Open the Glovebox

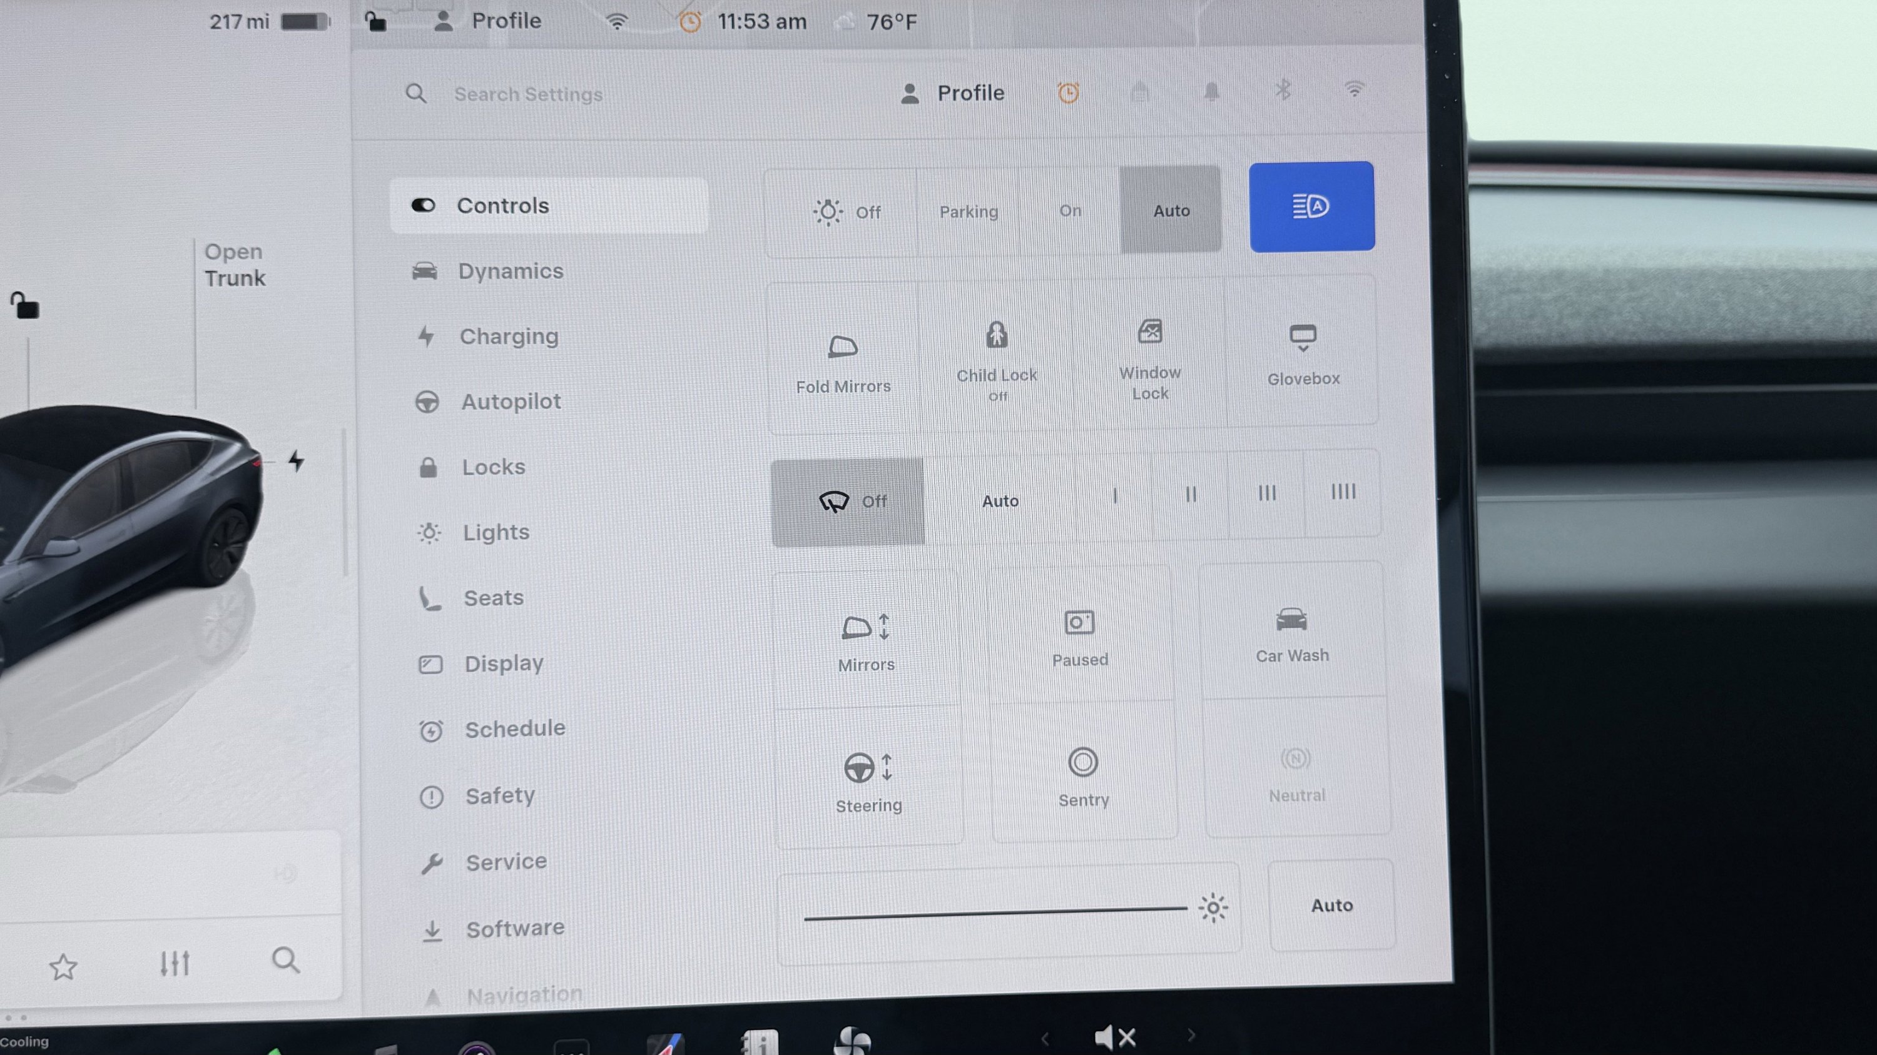pyautogui.click(x=1303, y=355)
